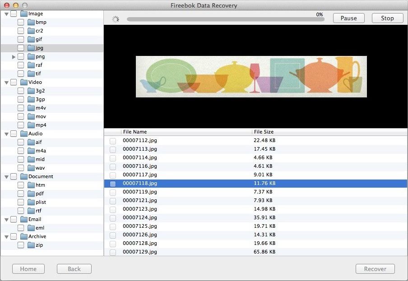Click the bmp folder icon
The height and width of the screenshot is (281, 408).
pyautogui.click(x=31, y=23)
